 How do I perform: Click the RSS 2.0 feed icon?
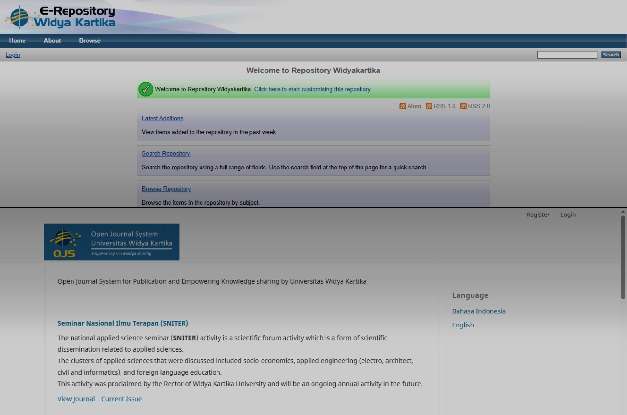pyautogui.click(x=463, y=106)
